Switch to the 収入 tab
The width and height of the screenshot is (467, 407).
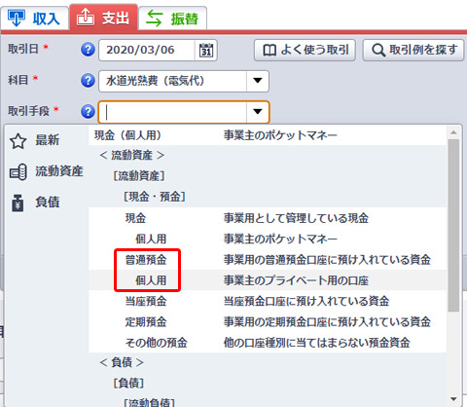(34, 18)
